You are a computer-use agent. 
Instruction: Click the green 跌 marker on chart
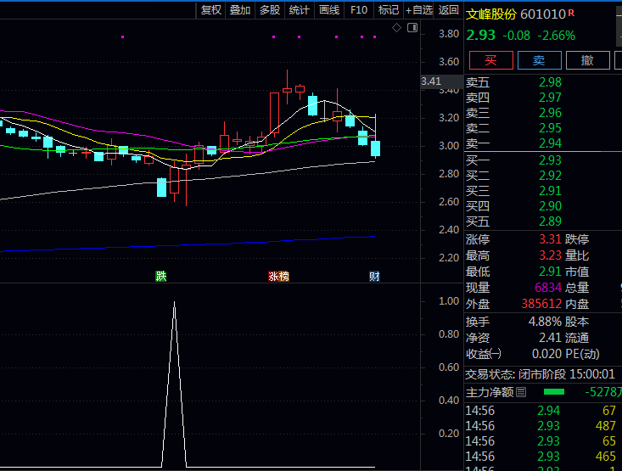160,276
